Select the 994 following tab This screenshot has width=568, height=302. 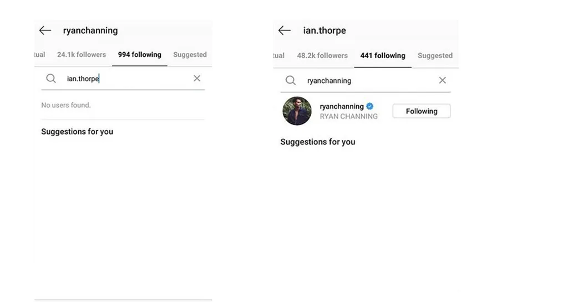point(139,55)
